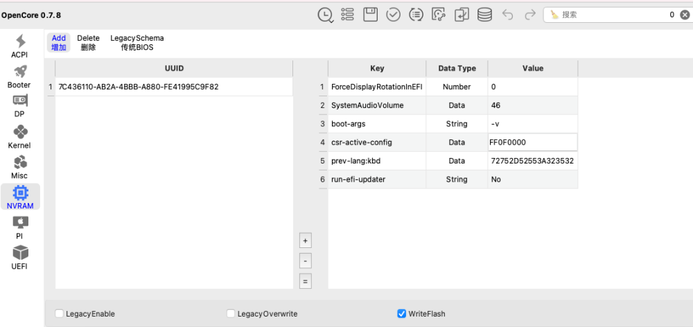Click the Key column header

point(377,69)
